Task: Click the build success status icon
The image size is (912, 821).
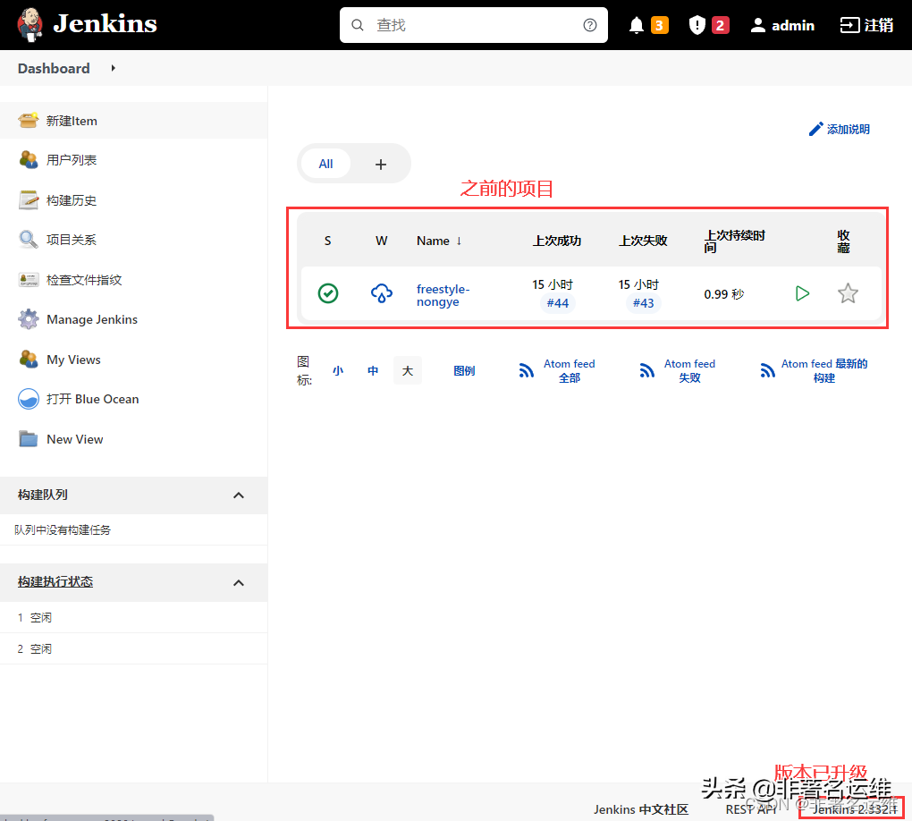Action: pyautogui.click(x=327, y=293)
